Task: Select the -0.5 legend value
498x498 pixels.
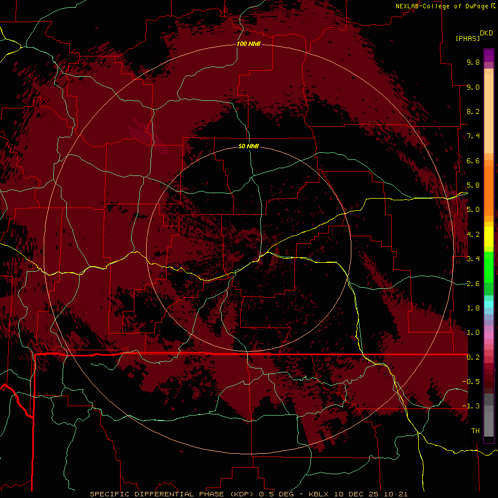Action: [x=471, y=382]
